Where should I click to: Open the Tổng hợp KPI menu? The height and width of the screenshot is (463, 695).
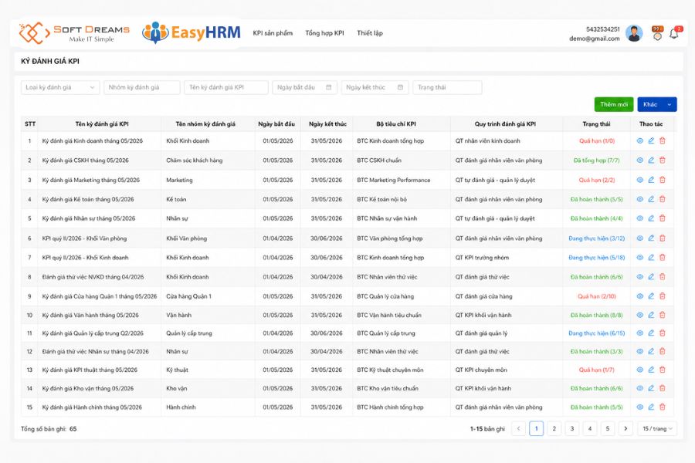(324, 33)
